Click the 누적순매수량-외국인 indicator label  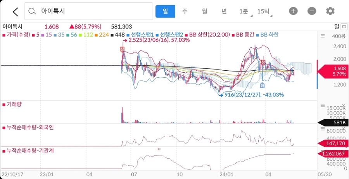pos(28,127)
